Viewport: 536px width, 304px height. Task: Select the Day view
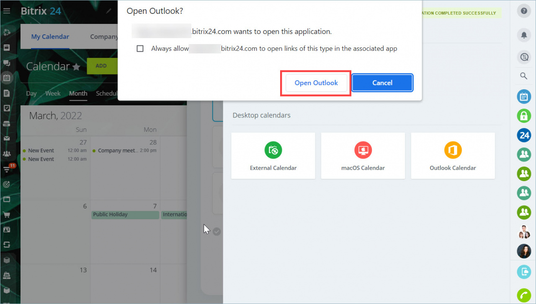coord(31,94)
